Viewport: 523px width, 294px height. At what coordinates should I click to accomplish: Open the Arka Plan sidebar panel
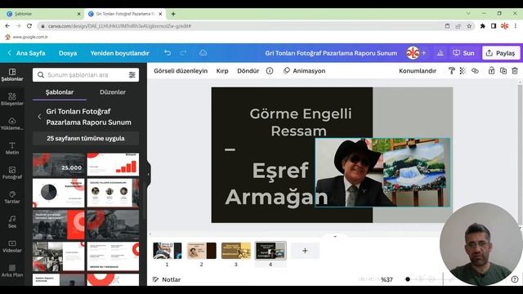[x=12, y=270]
